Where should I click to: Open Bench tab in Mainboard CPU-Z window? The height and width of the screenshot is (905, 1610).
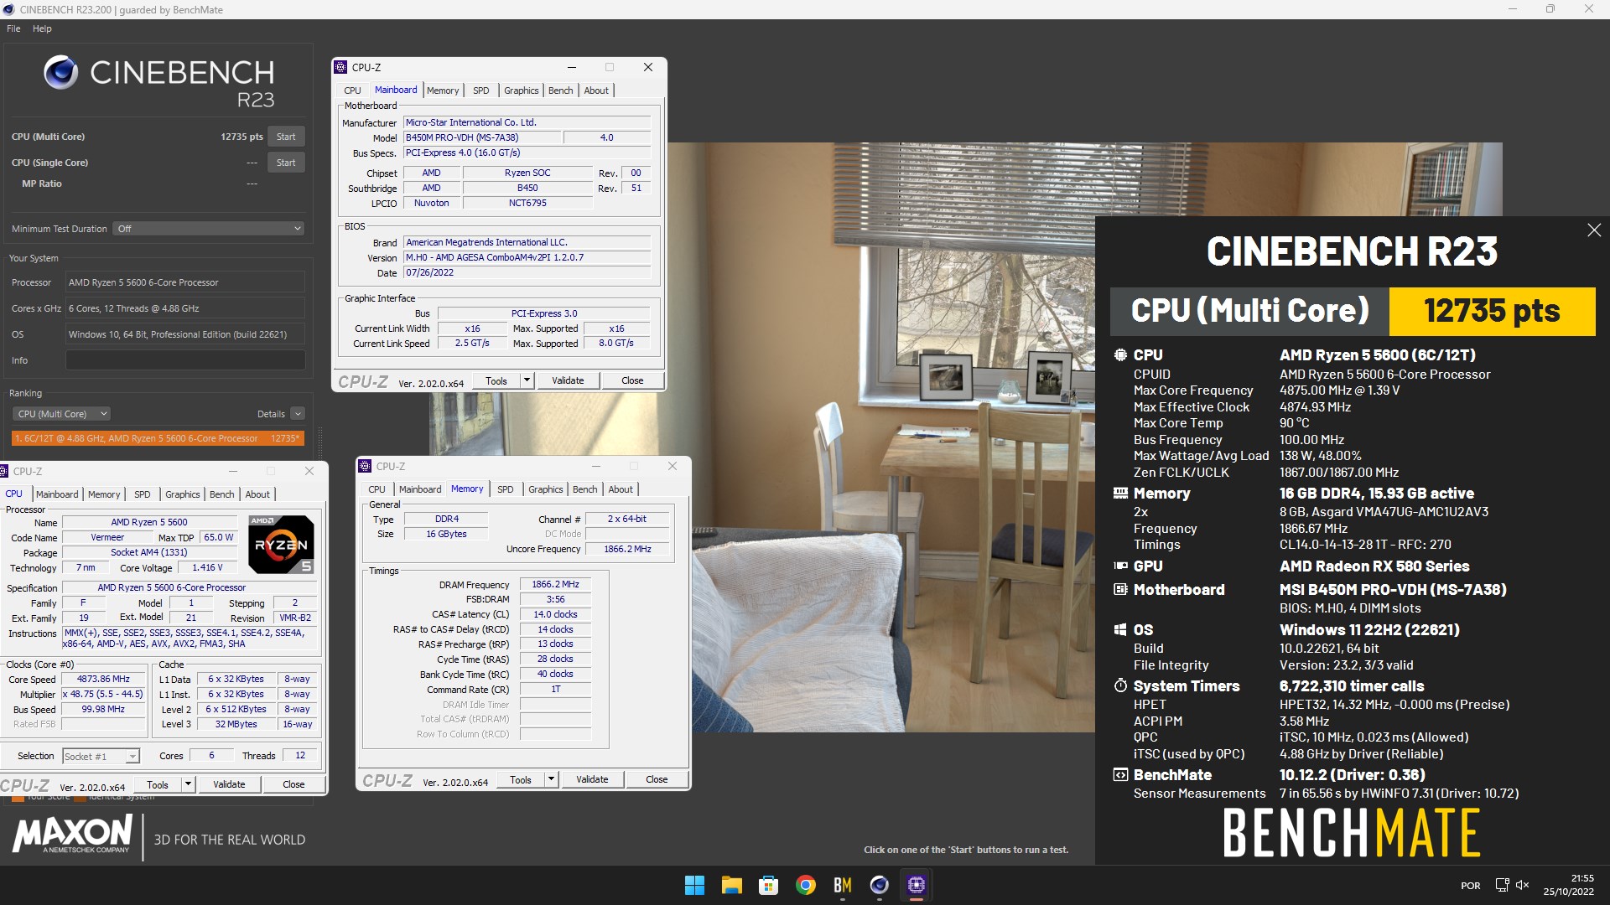561,90
